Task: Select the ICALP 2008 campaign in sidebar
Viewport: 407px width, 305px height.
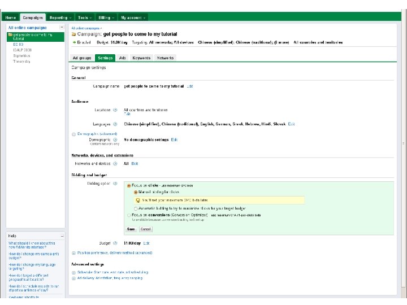Action: pyautogui.click(x=23, y=50)
